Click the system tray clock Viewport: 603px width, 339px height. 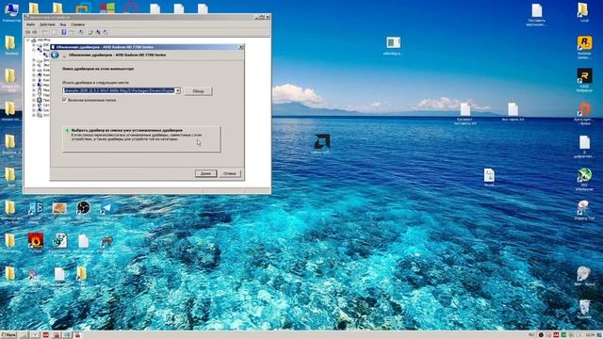click(x=590, y=335)
